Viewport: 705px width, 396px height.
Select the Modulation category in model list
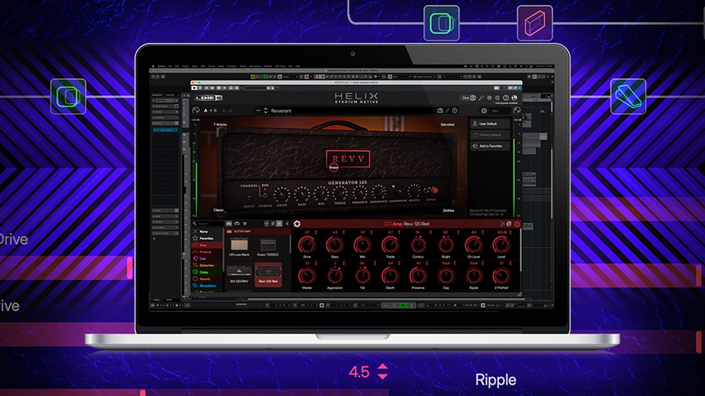tap(207, 286)
